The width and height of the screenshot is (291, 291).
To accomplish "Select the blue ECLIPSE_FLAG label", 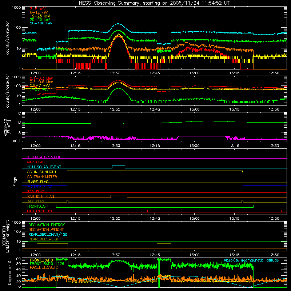I will point(40,187).
